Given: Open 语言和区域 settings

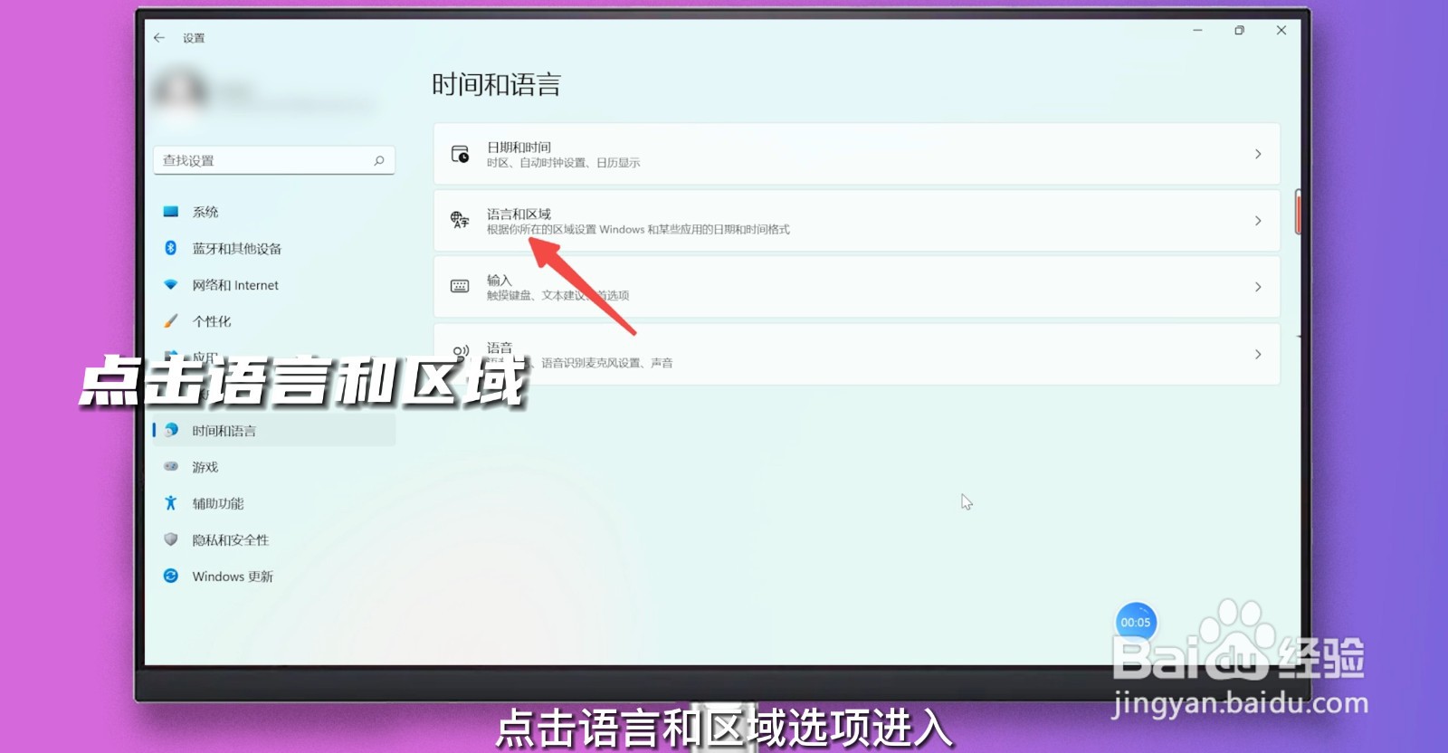Looking at the screenshot, I should tap(856, 220).
